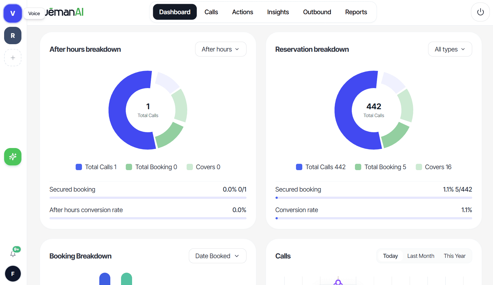The image size is (493, 285).
Task: Click Total Calls 442 legend swatch
Action: (299, 167)
